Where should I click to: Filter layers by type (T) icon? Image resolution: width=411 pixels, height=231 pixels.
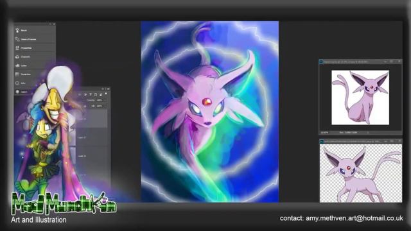click(x=91, y=94)
